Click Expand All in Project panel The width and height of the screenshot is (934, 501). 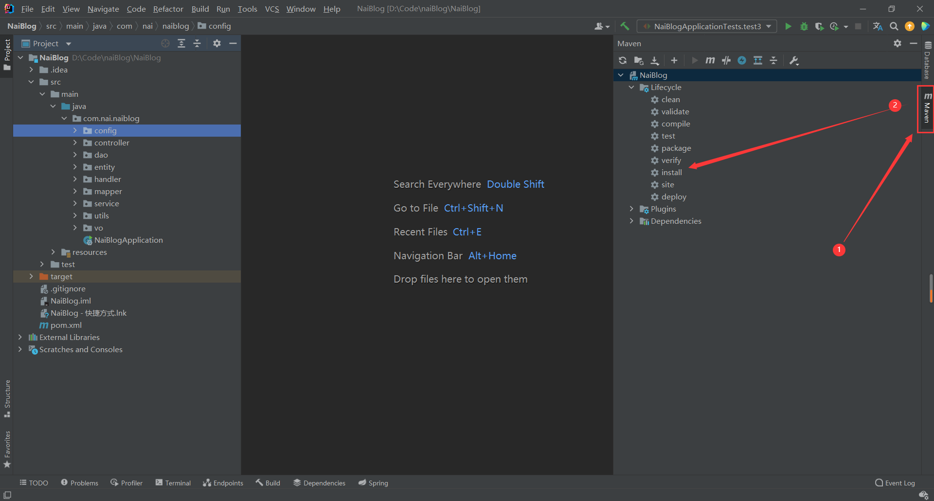(181, 43)
